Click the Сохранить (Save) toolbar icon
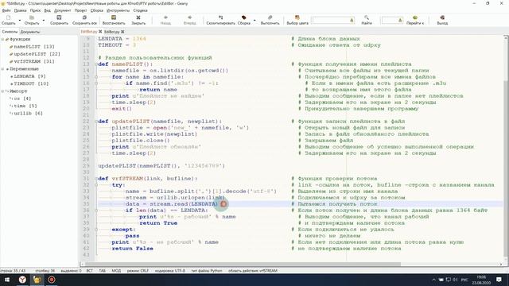Viewport: 509px width, 286px height. pos(59,17)
